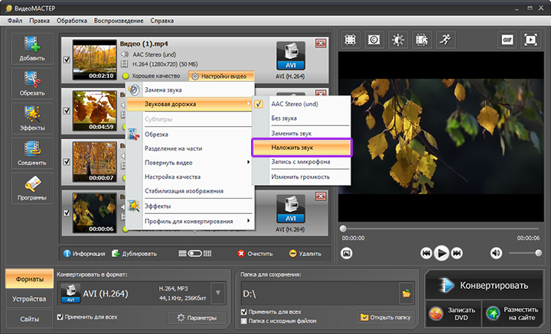Click the GIF creation icon
This screenshot has height=334, width=551.
(507, 39)
